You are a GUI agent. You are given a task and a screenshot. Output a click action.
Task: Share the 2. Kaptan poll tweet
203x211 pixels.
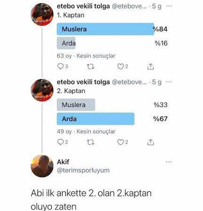point(150,142)
